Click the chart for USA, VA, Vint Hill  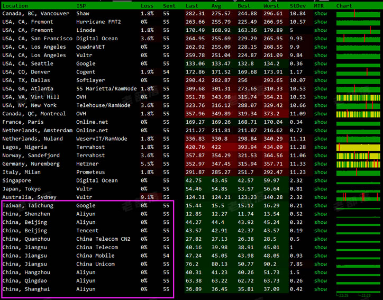click(358, 97)
